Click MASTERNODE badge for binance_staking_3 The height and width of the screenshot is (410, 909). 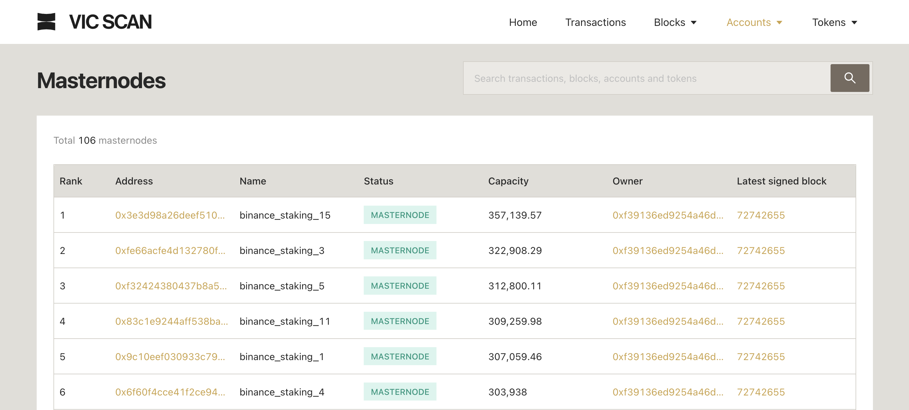tap(400, 250)
